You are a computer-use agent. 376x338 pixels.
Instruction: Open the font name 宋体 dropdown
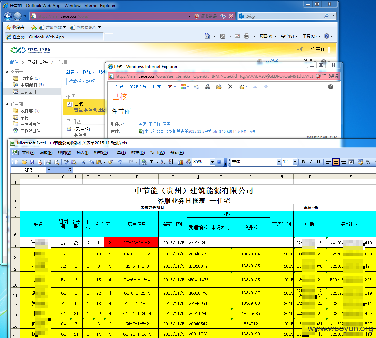[279, 162]
